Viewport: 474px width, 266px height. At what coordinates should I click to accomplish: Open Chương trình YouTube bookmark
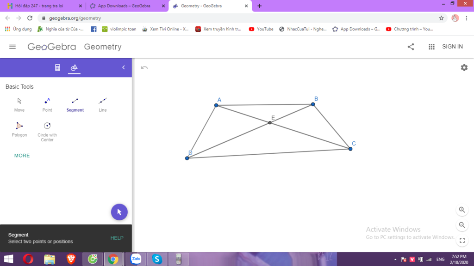click(x=410, y=29)
